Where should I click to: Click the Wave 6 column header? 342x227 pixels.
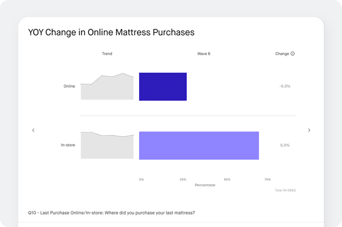pyautogui.click(x=203, y=53)
